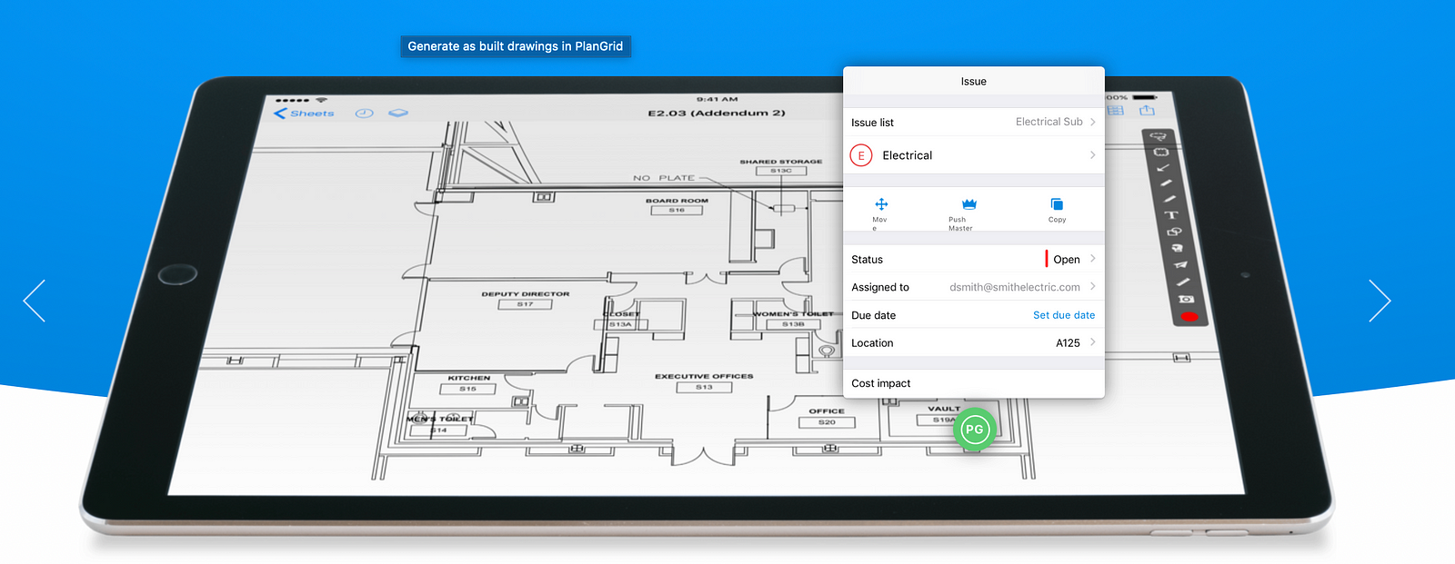Viewport: 1455px width, 564px height.
Task: Select the ruler tool above the camera
Action: 1183,282
